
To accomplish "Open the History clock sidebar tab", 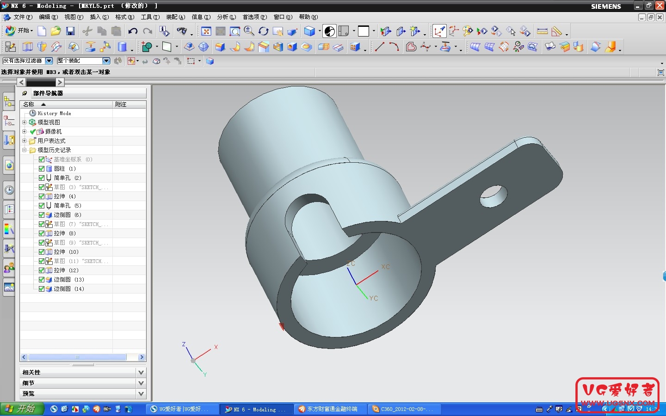I will click(x=9, y=190).
